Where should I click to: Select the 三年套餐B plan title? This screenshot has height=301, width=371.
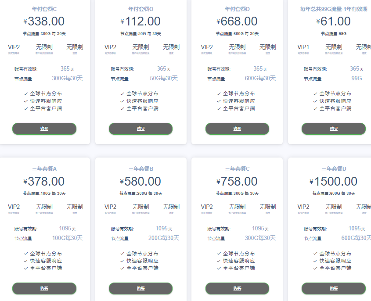[x=140, y=168]
